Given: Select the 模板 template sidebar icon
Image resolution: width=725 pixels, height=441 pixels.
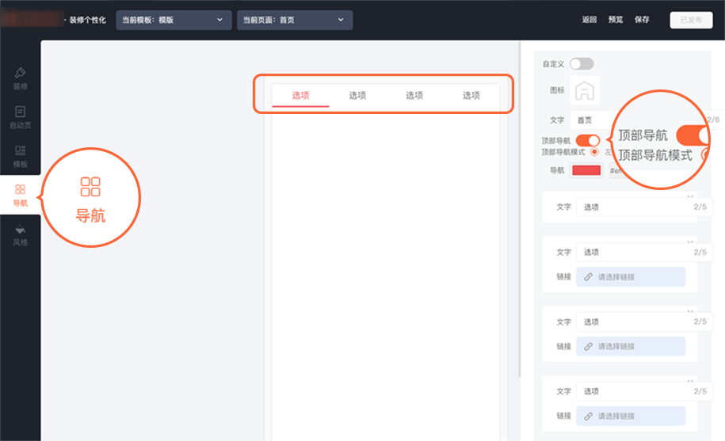Looking at the screenshot, I should (x=20, y=155).
